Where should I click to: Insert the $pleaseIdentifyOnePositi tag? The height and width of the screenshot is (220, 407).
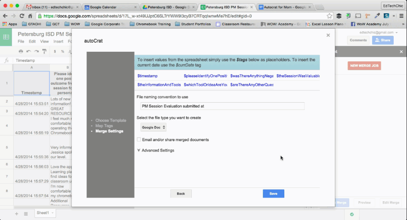[x=205, y=76]
